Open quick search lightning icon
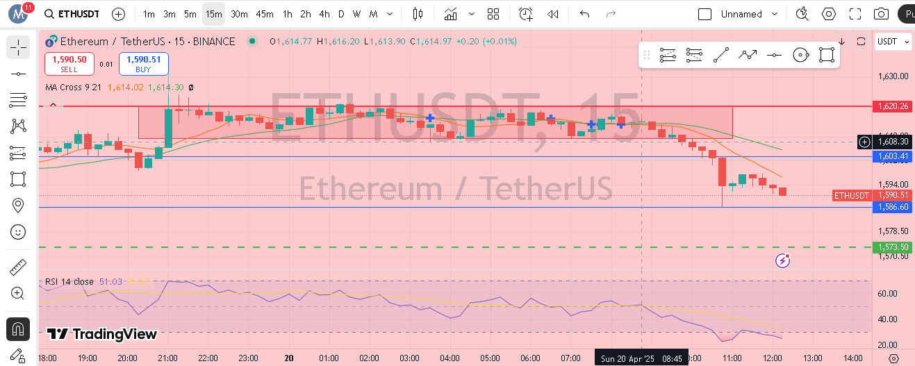The width and height of the screenshot is (915, 366). pos(802,14)
